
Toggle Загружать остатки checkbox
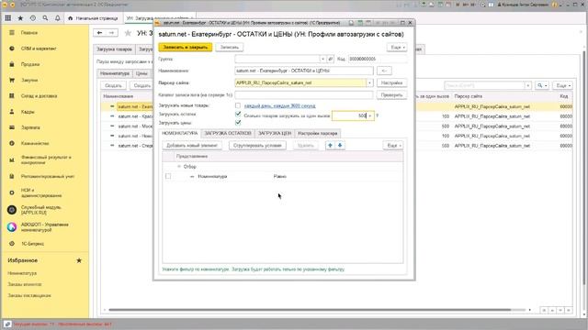[238, 114]
